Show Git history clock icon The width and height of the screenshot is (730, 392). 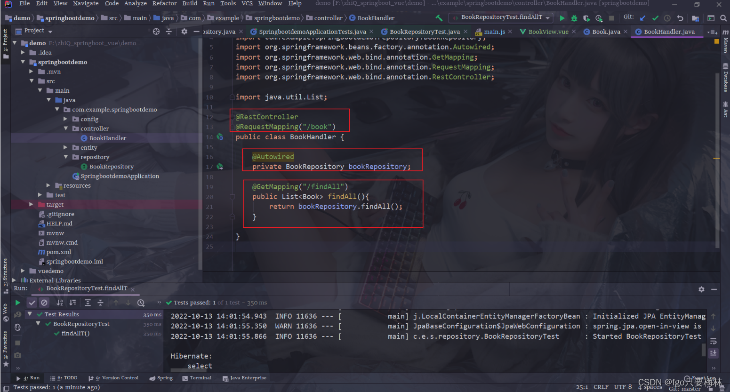pos(667,18)
